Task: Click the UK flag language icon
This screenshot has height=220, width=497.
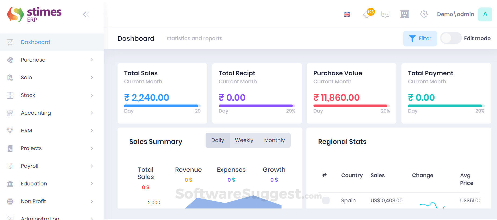Action: pos(347,14)
